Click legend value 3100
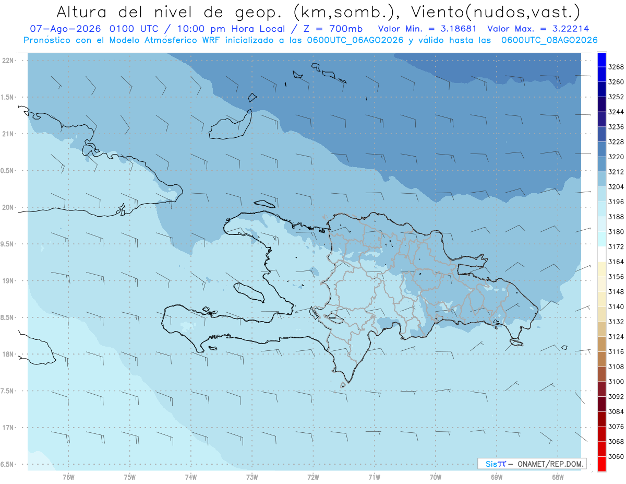The width and height of the screenshot is (626, 484). tap(616, 382)
